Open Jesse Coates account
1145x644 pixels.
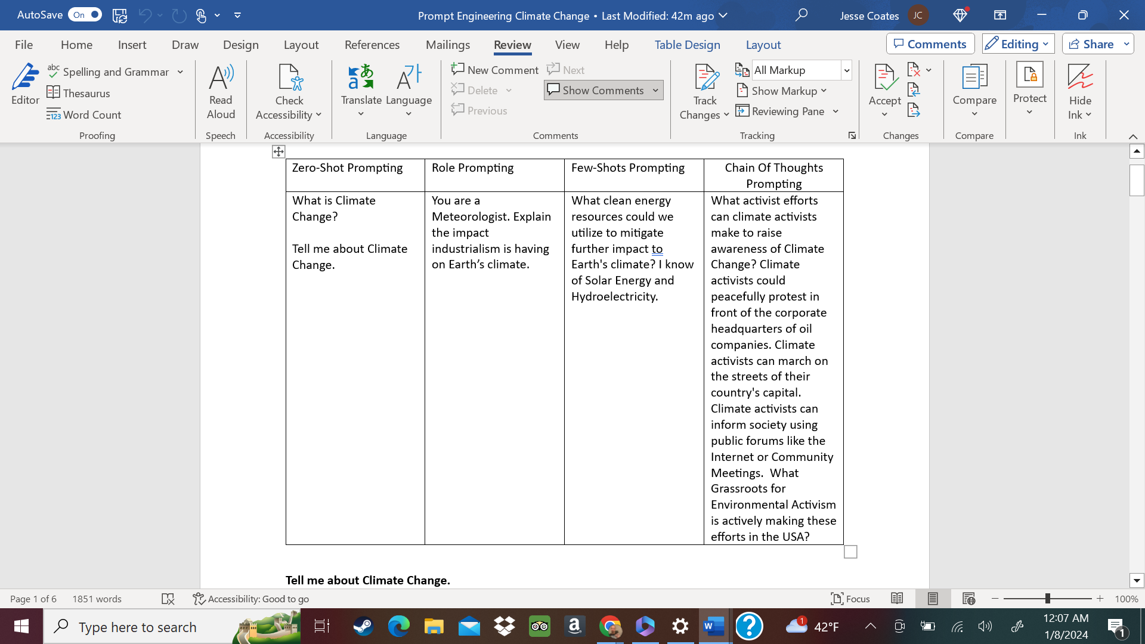pos(884,16)
